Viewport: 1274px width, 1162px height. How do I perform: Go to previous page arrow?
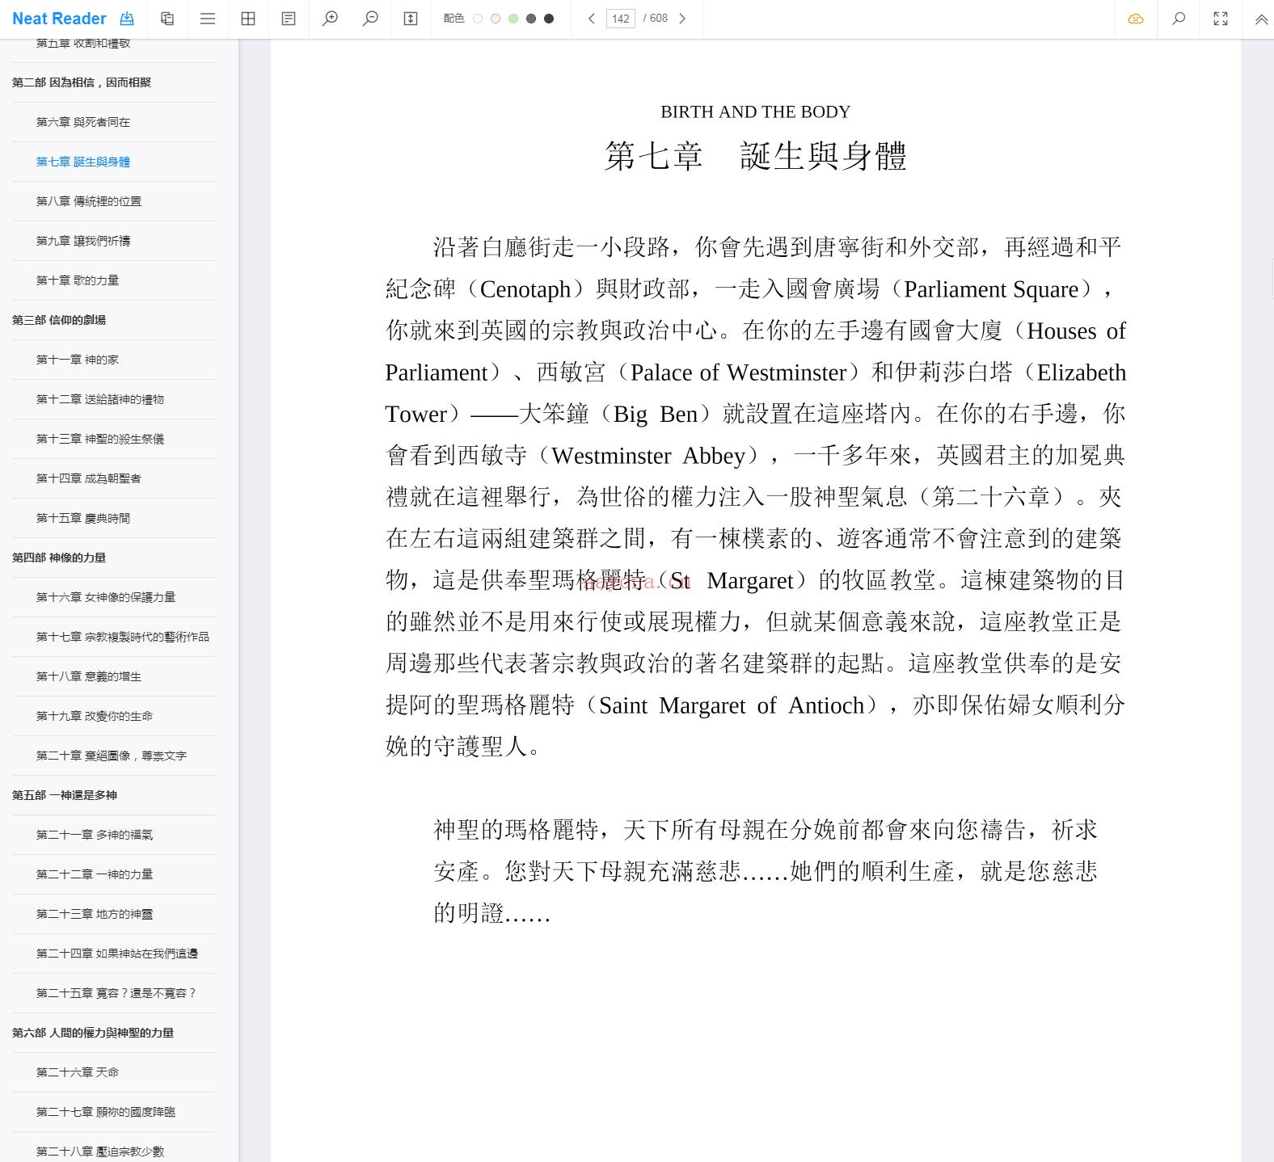pos(592,19)
